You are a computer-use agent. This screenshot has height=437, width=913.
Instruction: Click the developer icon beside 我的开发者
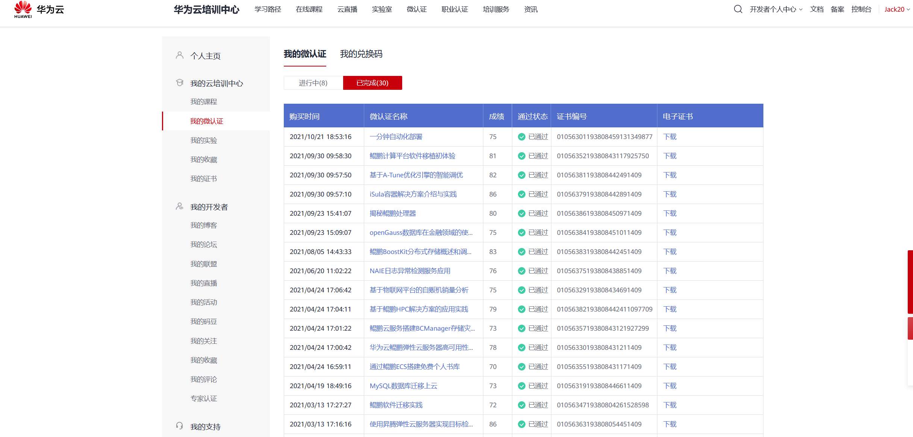tap(180, 207)
